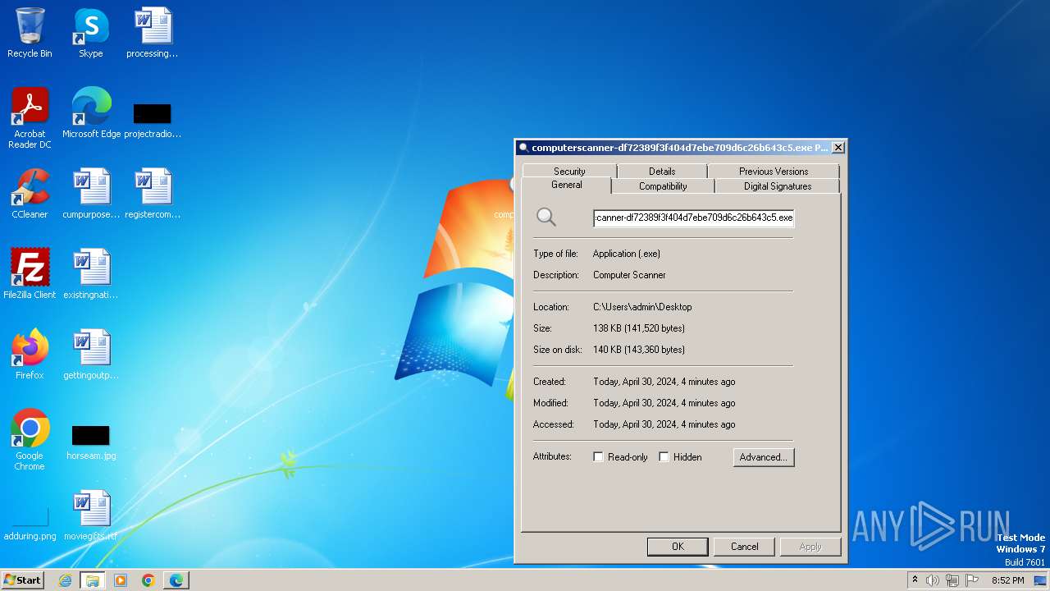Screen dimensions: 1050x591
Task: Click the taskbar clock showing 8:52 PM
Action: (1007, 580)
